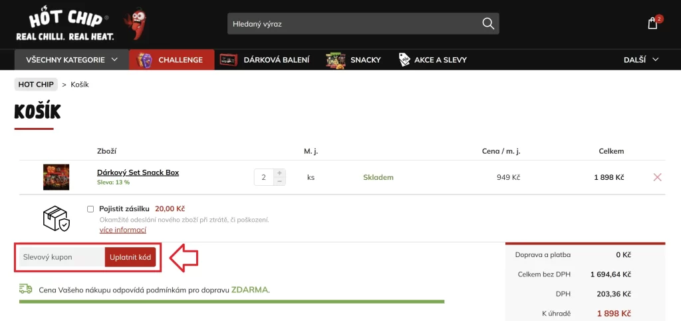Viewport: 681px width, 321px height.
Task: Click the Snack Box product thumbnail
Action: point(56,177)
